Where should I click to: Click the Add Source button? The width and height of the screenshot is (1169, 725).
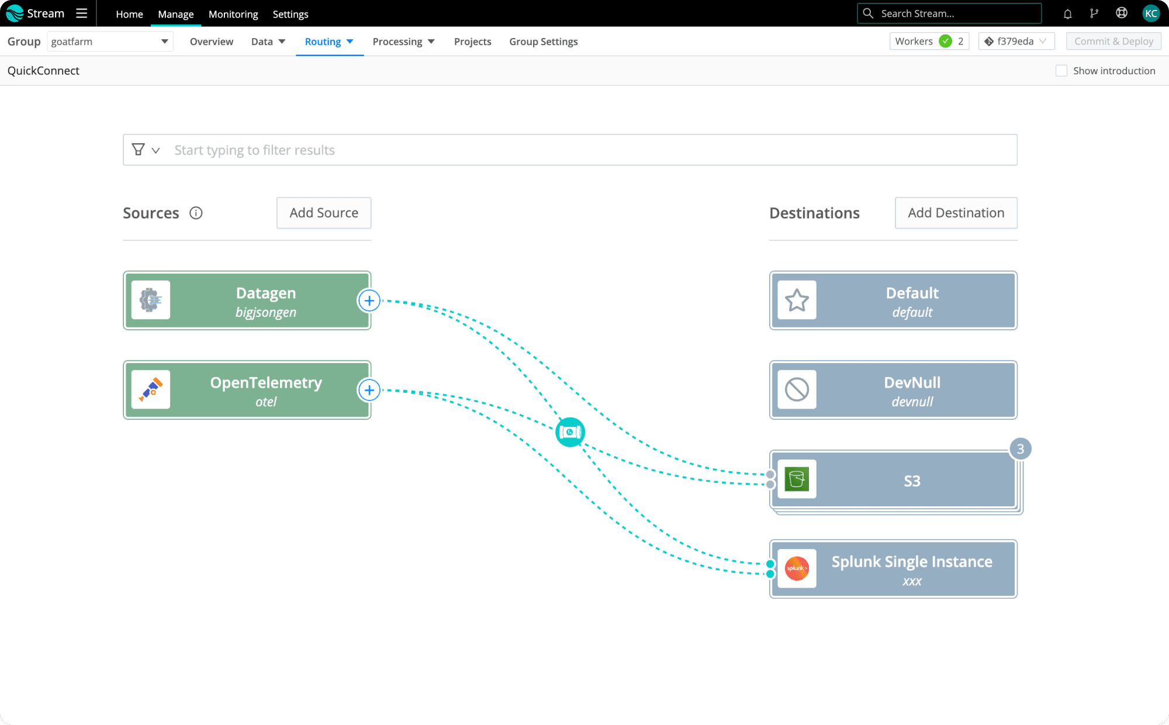324,213
